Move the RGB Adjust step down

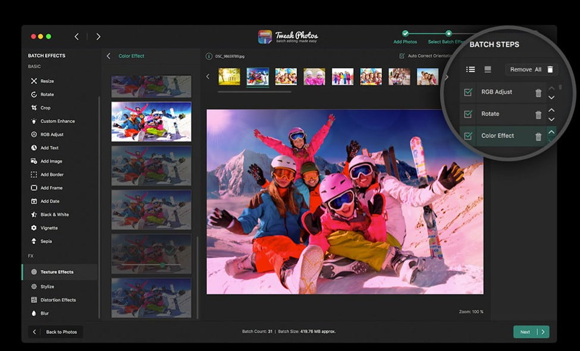551,98
